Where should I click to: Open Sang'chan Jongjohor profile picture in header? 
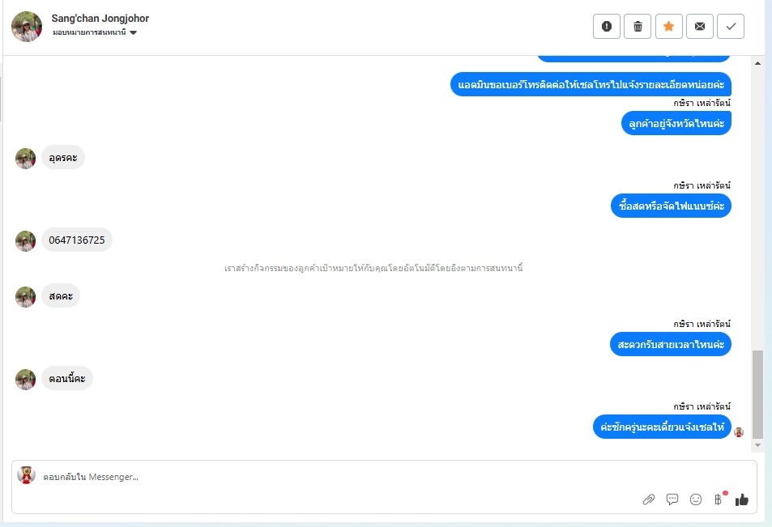[x=27, y=27]
